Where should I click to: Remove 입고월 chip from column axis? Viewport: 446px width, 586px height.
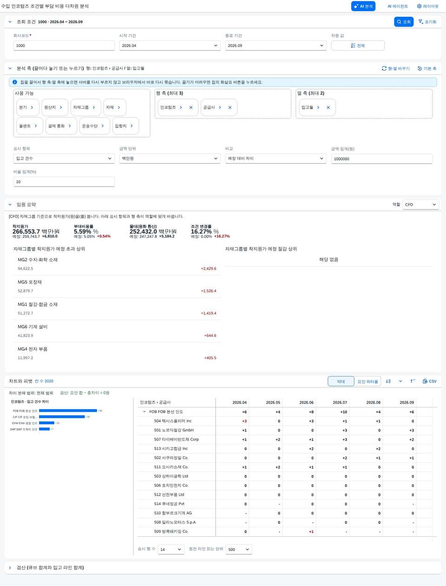(x=328, y=107)
